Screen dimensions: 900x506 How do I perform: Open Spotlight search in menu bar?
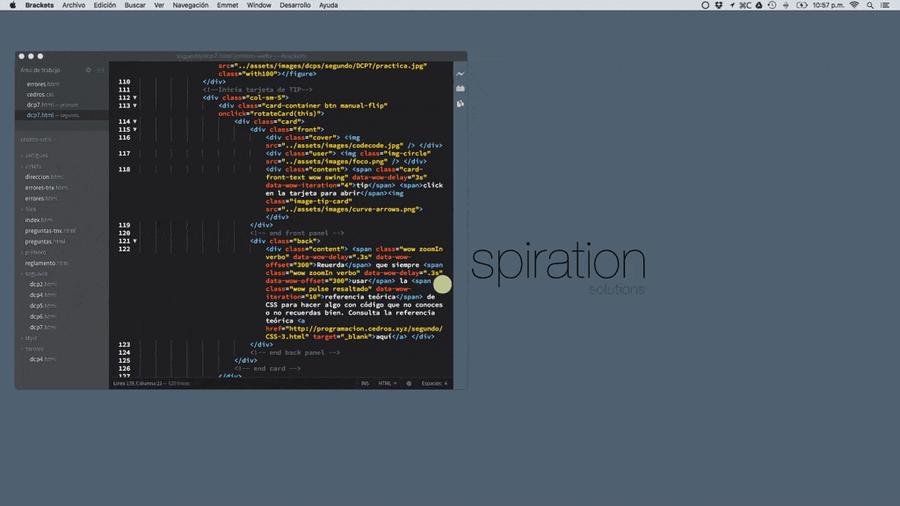click(870, 5)
